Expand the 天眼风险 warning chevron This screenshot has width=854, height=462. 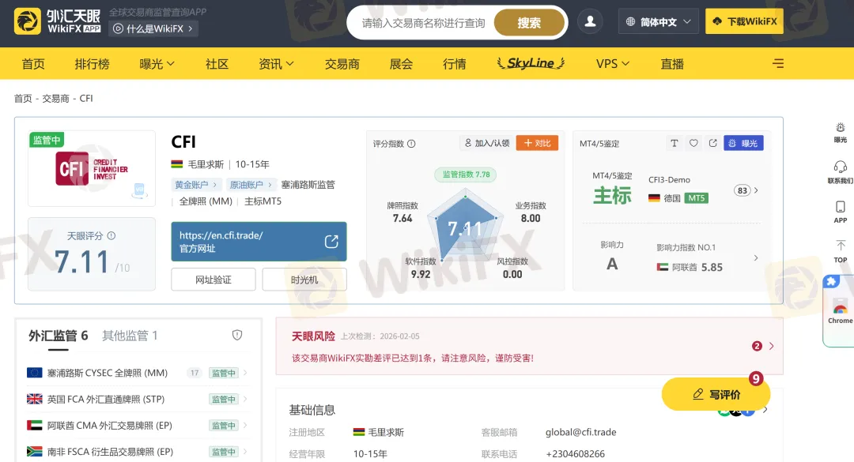pyautogui.click(x=772, y=346)
